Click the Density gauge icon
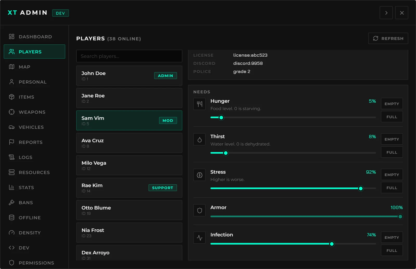The image size is (416, 269). point(11,232)
